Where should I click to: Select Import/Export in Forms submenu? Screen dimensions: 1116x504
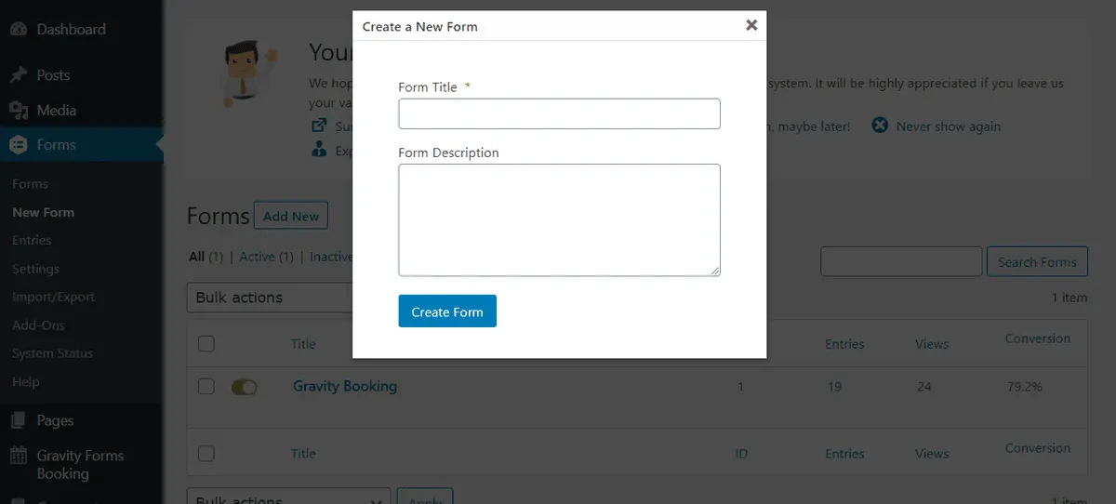(x=53, y=298)
